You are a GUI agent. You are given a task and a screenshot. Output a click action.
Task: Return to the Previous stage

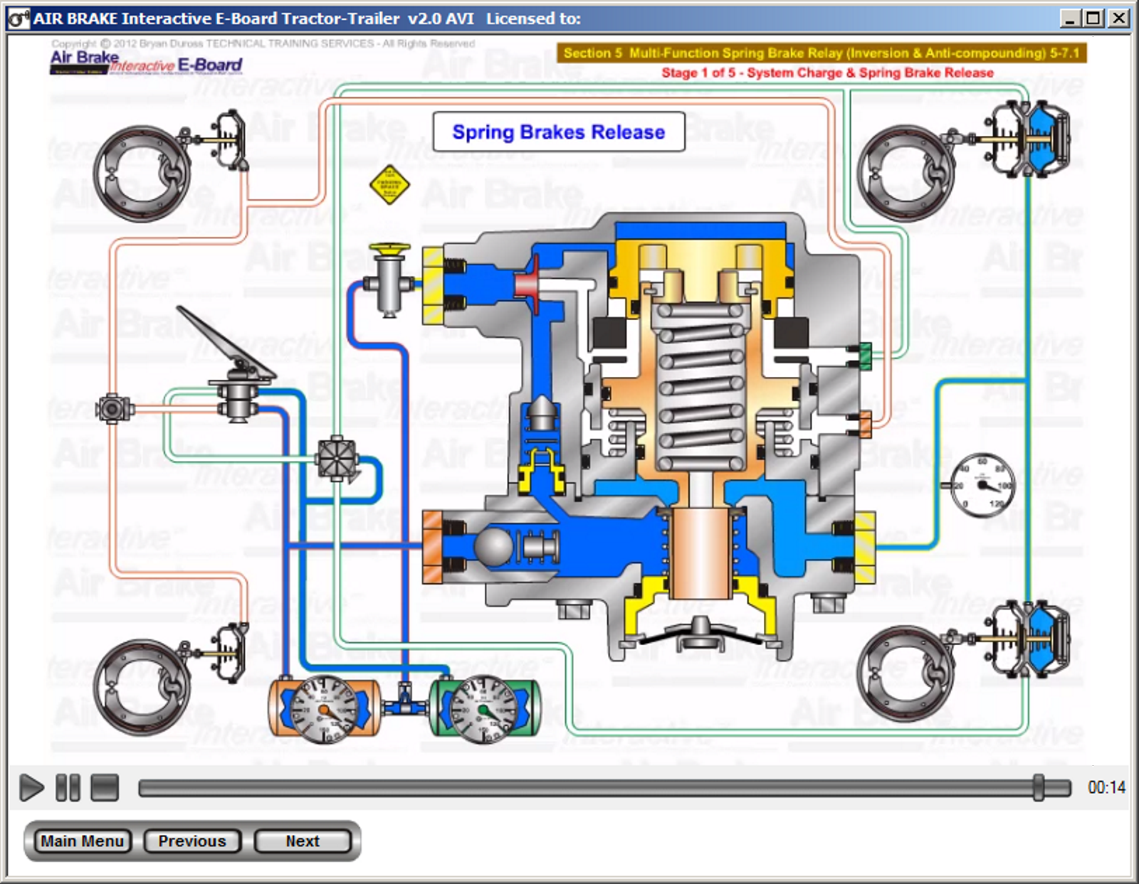pyautogui.click(x=191, y=841)
